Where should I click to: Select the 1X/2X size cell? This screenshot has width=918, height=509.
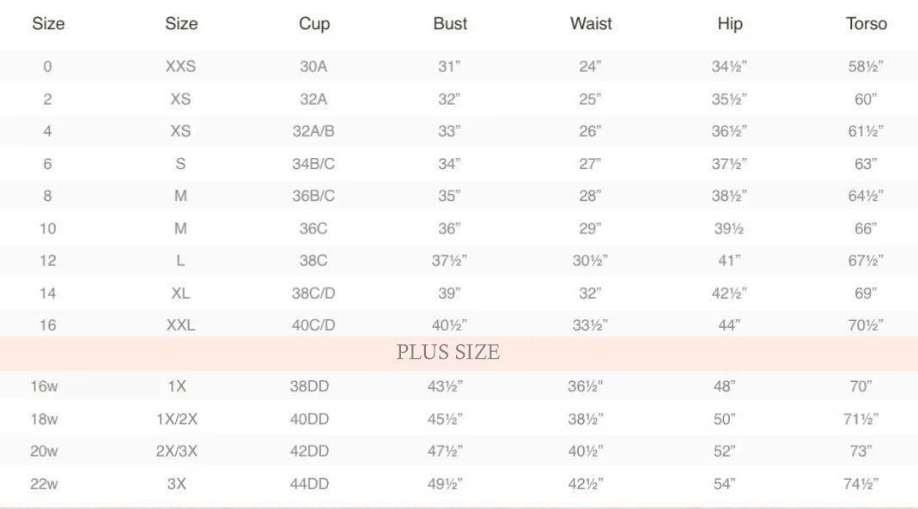pos(177,419)
